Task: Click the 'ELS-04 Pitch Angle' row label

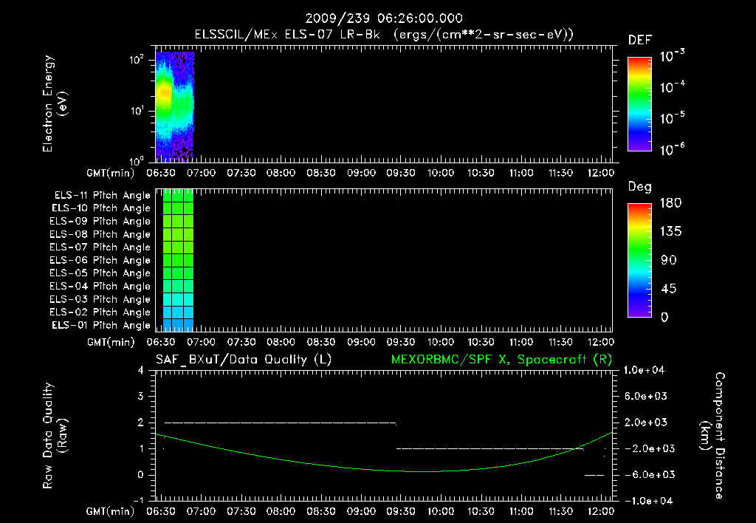Action: click(100, 286)
